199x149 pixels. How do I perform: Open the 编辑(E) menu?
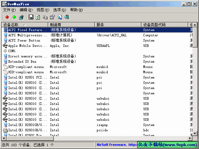(26, 10)
